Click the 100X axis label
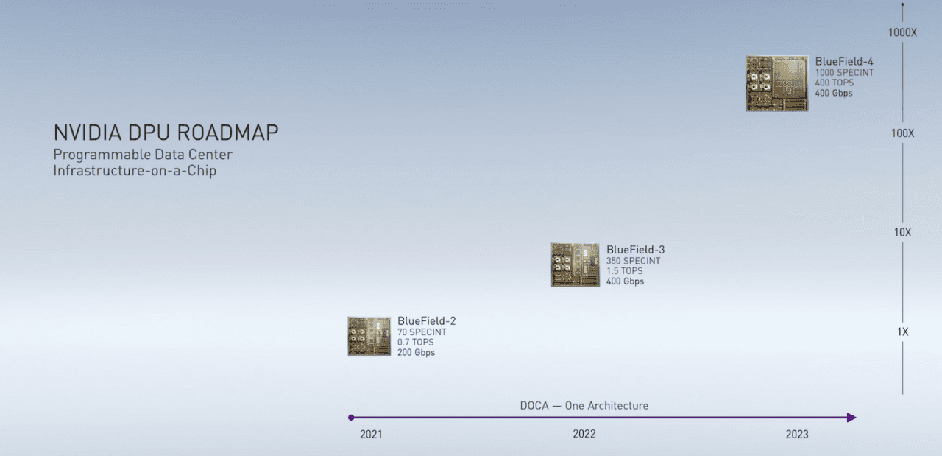 tap(902, 133)
